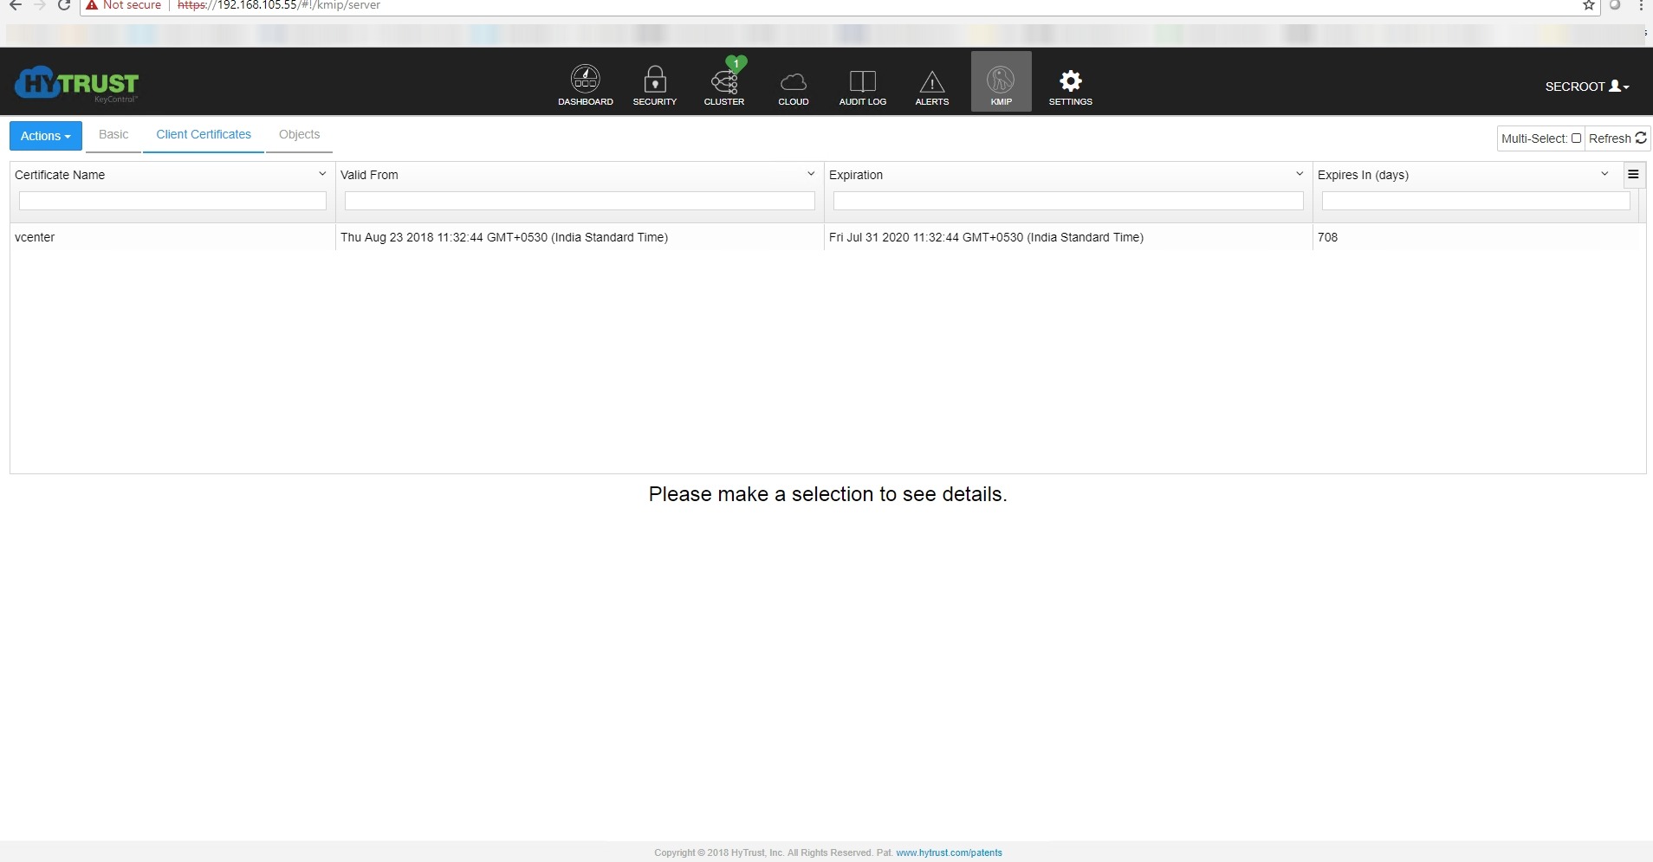Follow the www.hytrust.com/patents link
This screenshot has width=1653, height=862.
click(x=949, y=852)
